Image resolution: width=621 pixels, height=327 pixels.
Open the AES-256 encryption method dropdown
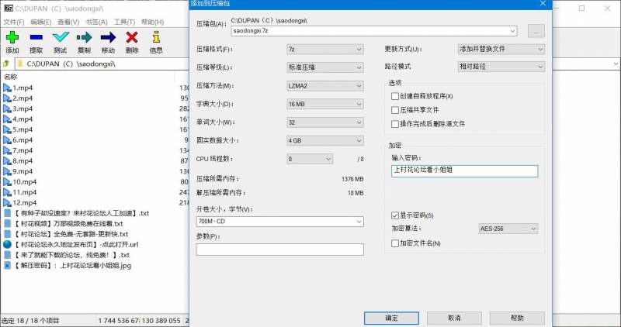pos(508,229)
